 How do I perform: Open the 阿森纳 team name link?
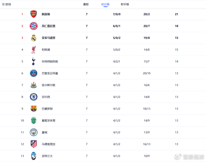pyautogui.click(x=46, y=14)
